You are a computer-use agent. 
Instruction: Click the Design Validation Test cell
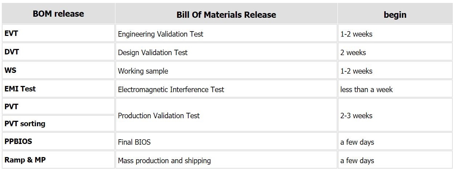tap(153, 53)
